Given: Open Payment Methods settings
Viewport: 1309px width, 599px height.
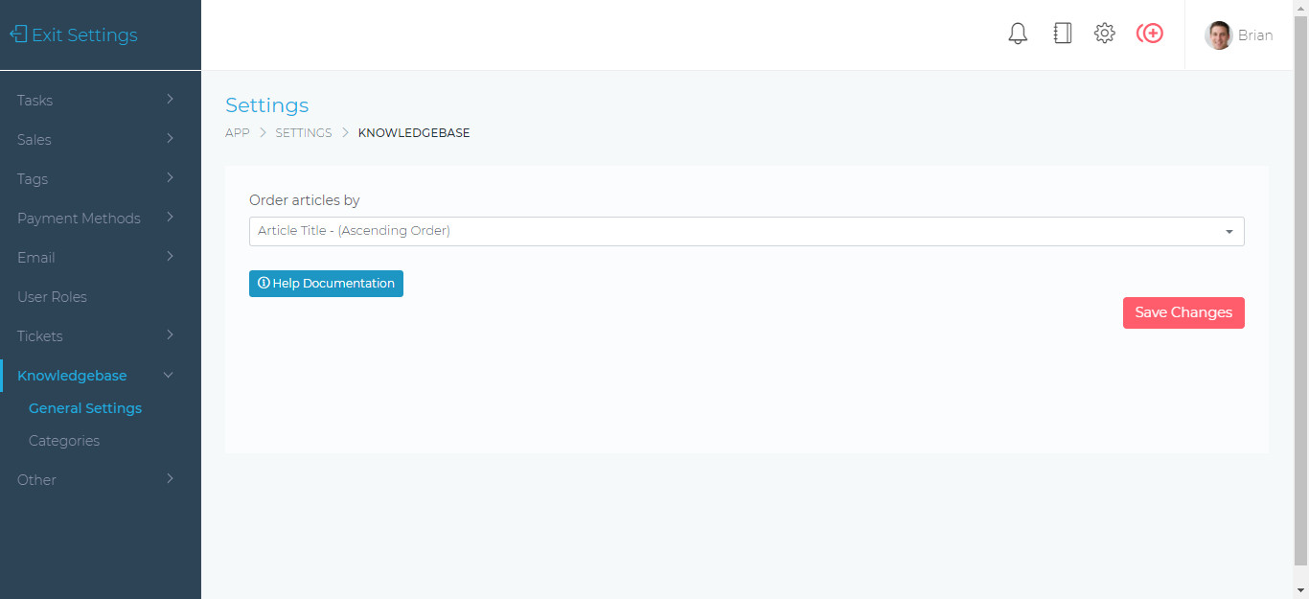Looking at the screenshot, I should [79, 219].
